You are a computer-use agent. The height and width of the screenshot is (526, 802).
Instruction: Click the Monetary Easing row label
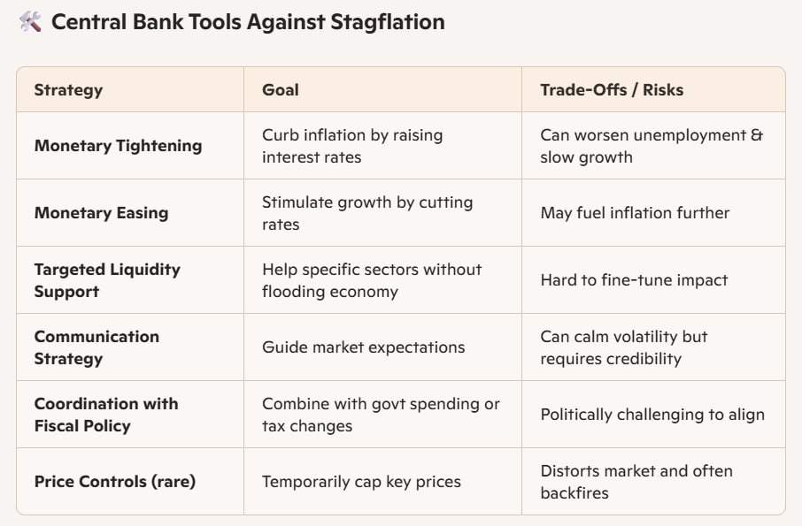pos(101,212)
